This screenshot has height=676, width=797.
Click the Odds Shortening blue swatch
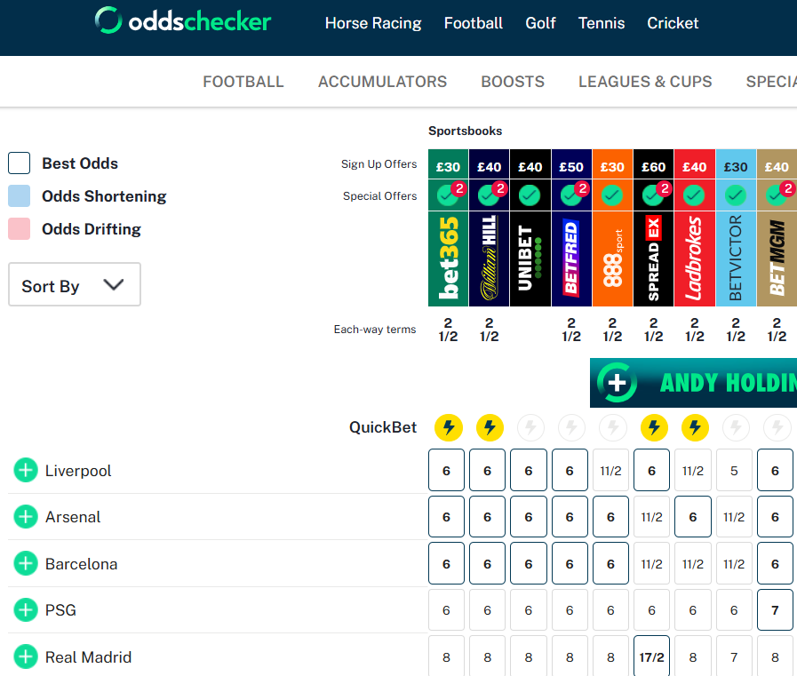(20, 196)
